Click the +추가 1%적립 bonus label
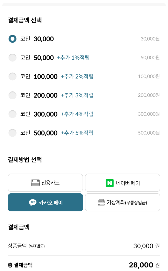 pyautogui.click(x=73, y=58)
